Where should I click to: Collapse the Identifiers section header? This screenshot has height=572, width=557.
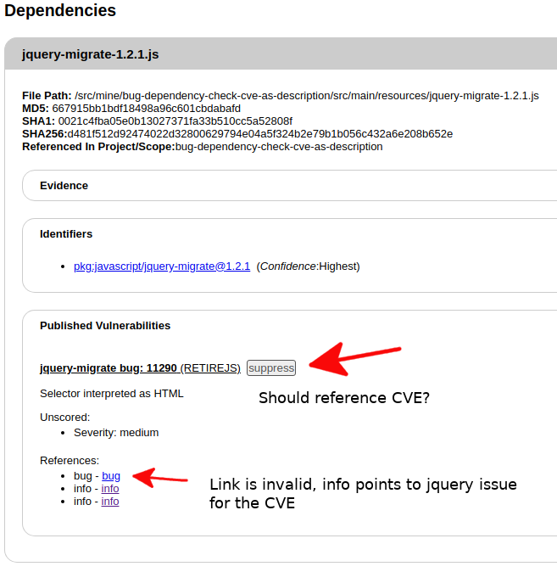tap(66, 234)
